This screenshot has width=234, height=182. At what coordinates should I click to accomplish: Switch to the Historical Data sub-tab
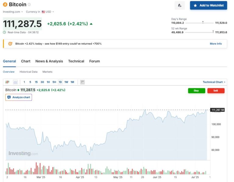tap(28, 72)
